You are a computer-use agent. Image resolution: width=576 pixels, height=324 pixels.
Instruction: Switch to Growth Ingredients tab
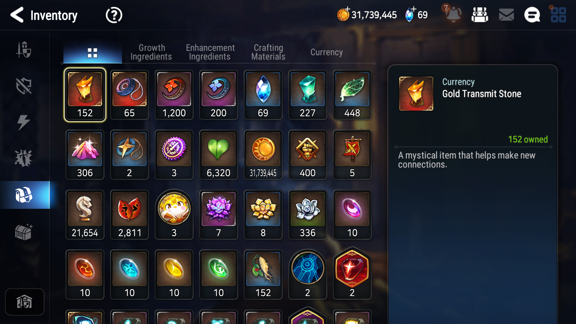[151, 52]
